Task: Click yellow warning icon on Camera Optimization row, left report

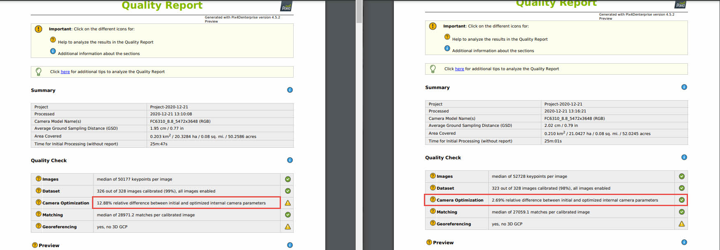Action: click(288, 203)
